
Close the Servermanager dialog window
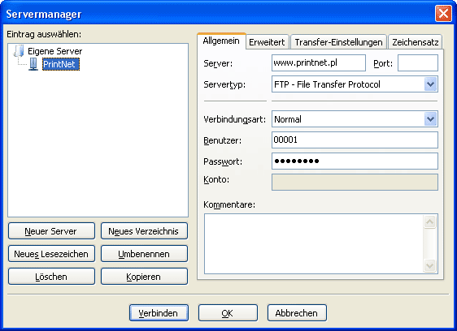[x=443, y=13]
